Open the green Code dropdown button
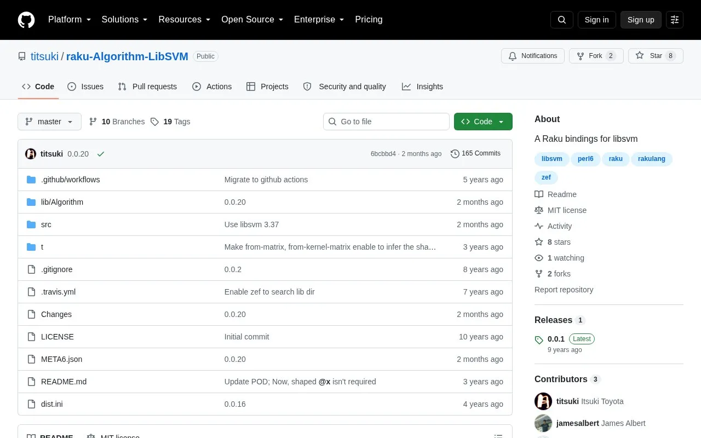 483,122
